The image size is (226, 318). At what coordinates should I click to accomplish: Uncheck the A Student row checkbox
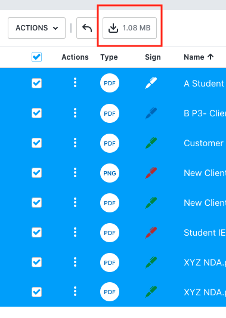pos(37,83)
